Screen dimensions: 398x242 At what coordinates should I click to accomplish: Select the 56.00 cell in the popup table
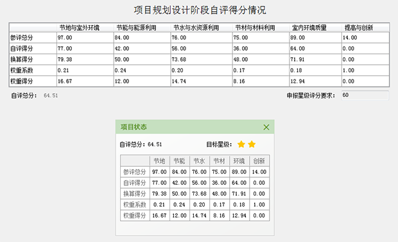click(x=200, y=183)
